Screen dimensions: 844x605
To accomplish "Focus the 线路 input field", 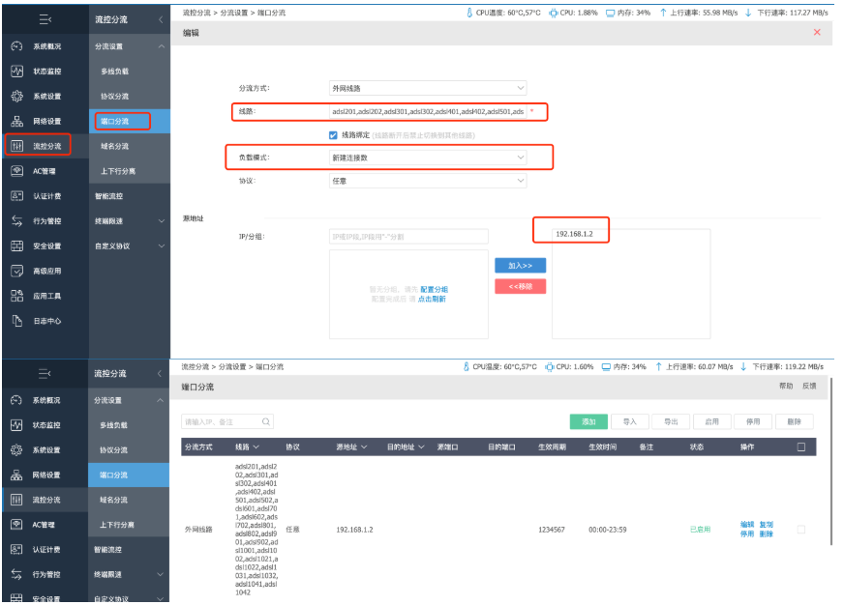I will 428,112.
